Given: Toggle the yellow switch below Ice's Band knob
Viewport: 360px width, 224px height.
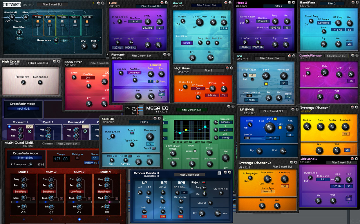Looking at the screenshot, I should tap(266, 85).
